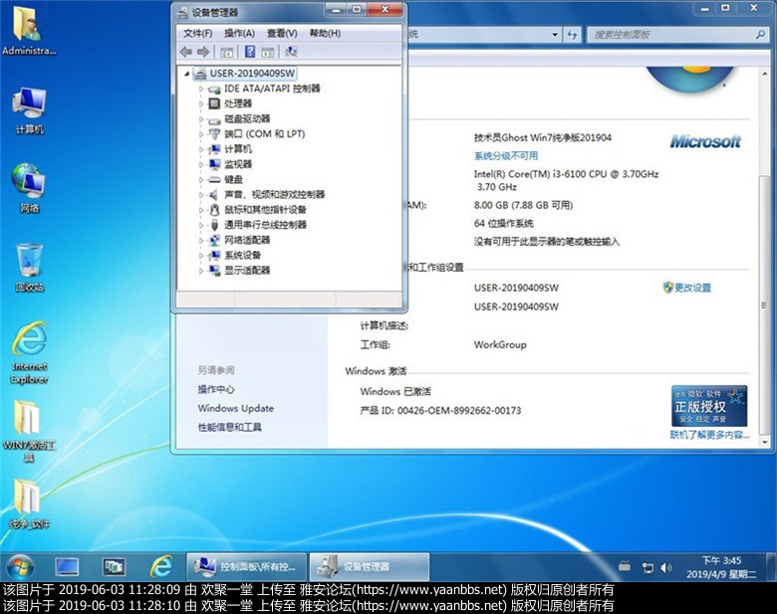Click the Windows Start button

pos(20,566)
